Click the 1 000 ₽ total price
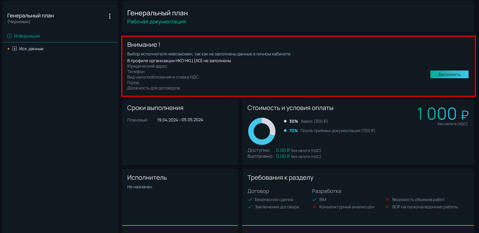Viewport: 479px width, 233px height. click(442, 114)
